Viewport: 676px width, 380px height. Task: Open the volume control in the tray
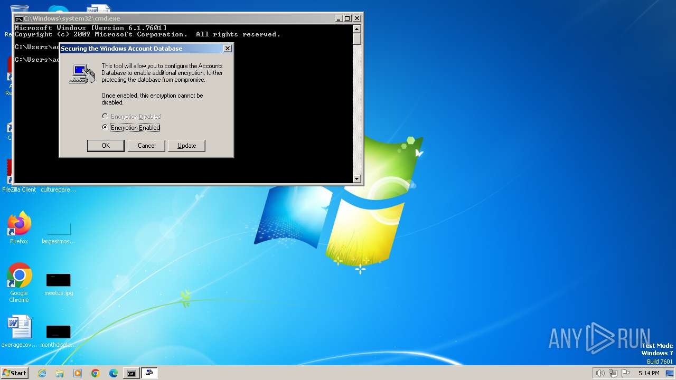tap(600, 373)
